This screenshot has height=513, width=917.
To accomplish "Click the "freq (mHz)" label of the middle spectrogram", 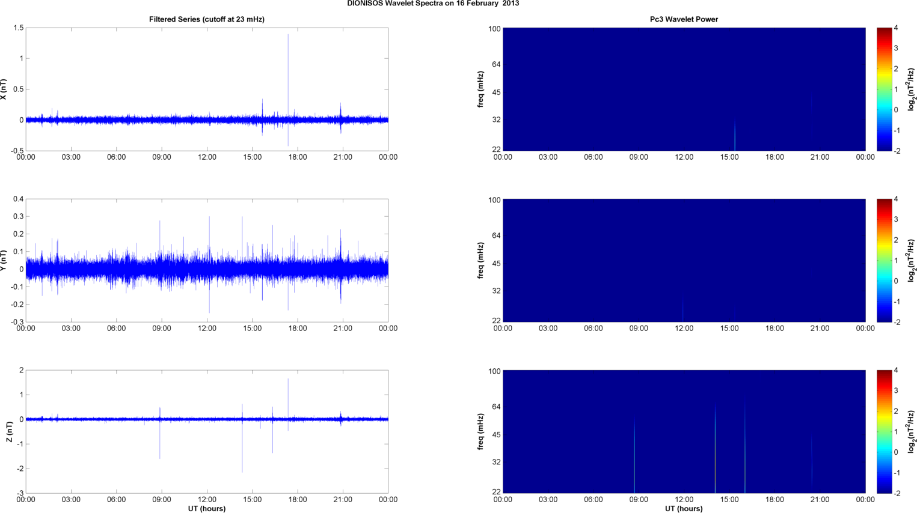I will (x=481, y=261).
